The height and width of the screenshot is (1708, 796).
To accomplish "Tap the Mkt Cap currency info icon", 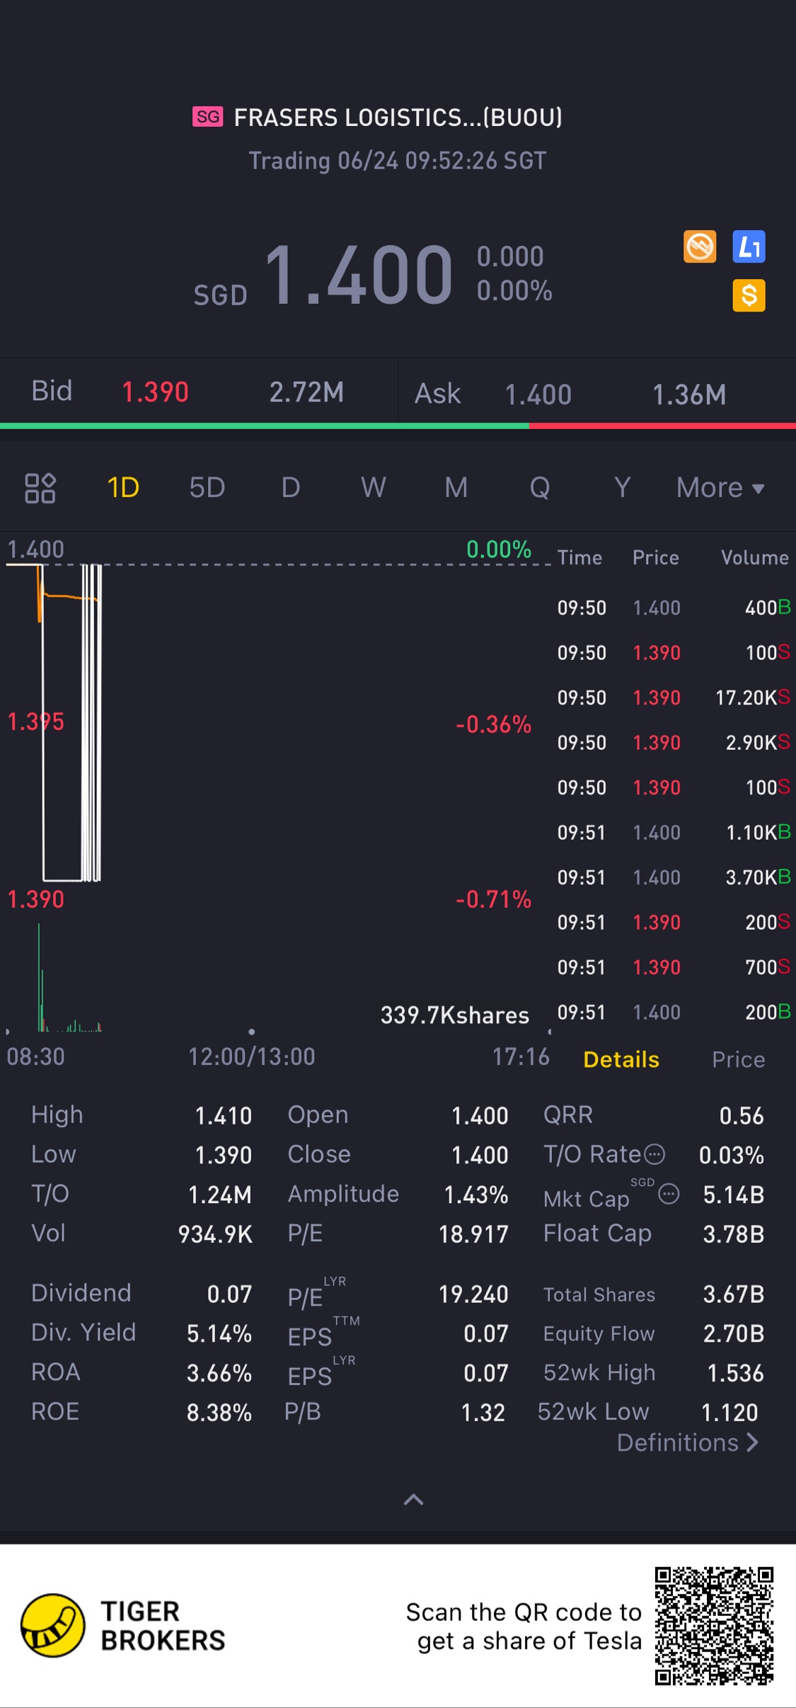I will click(x=669, y=1195).
